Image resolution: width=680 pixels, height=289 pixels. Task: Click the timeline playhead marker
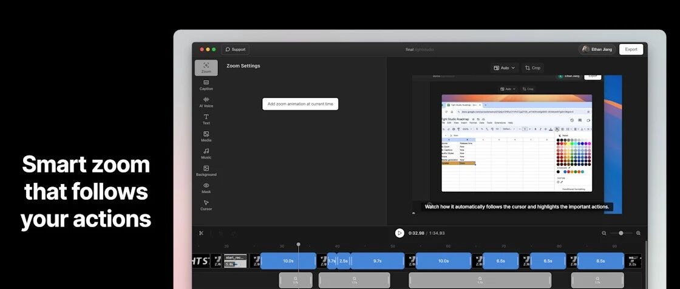pyautogui.click(x=298, y=244)
